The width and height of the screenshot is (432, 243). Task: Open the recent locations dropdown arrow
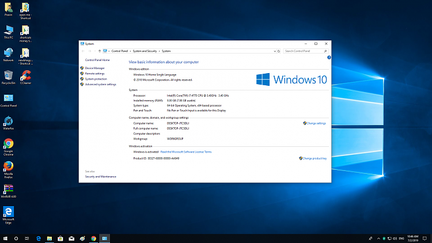pyautogui.click(x=95, y=51)
